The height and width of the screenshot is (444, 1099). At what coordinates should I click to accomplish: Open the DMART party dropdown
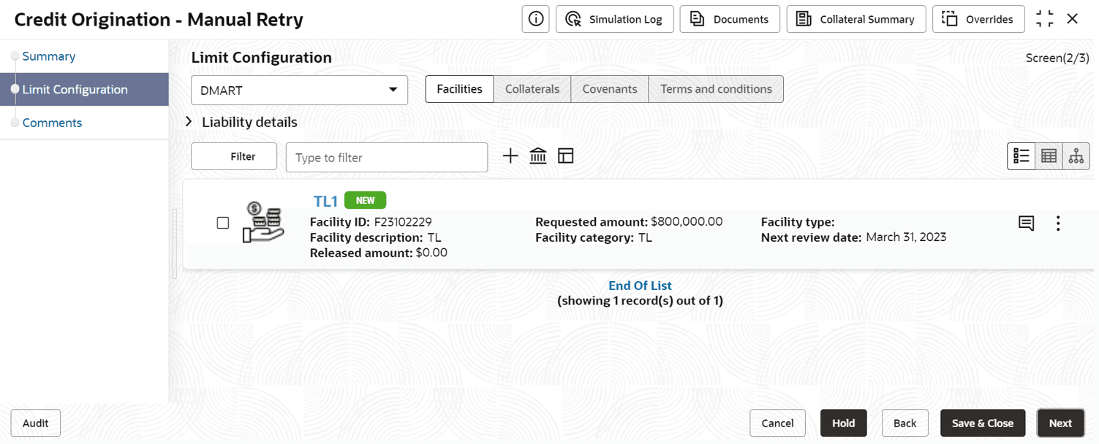[299, 90]
